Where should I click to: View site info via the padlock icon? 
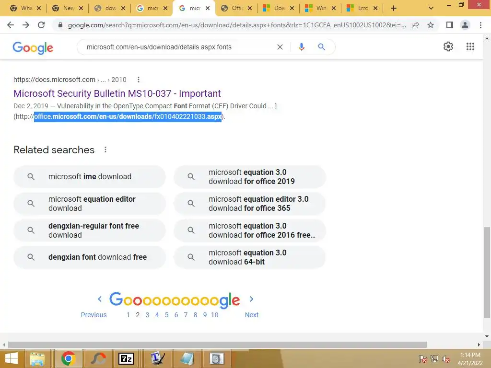click(x=60, y=25)
